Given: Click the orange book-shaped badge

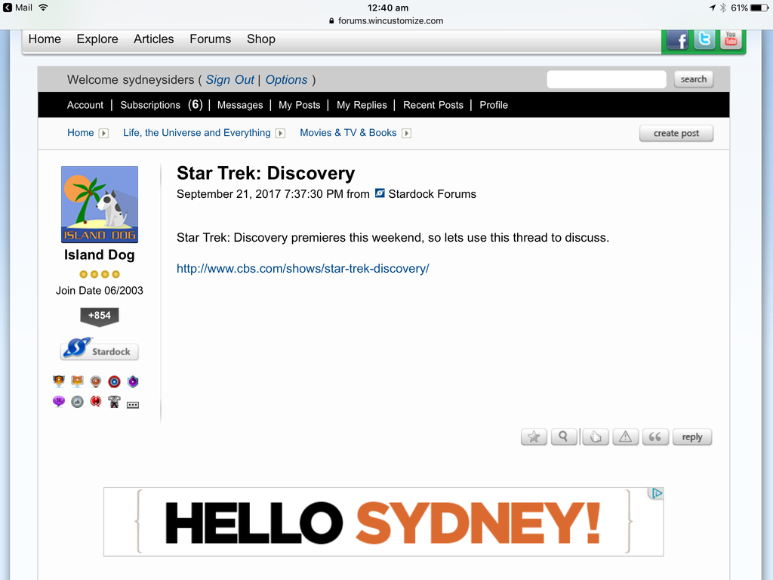Looking at the screenshot, I should click(x=78, y=381).
